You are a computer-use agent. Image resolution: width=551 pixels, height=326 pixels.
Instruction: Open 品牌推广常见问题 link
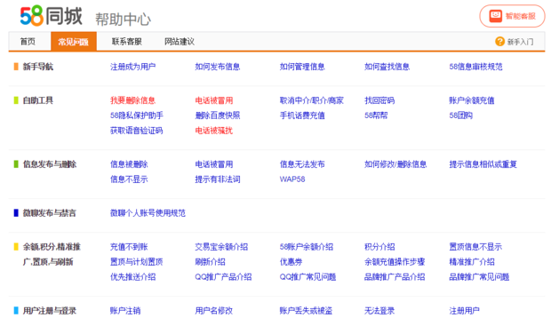click(x=479, y=277)
